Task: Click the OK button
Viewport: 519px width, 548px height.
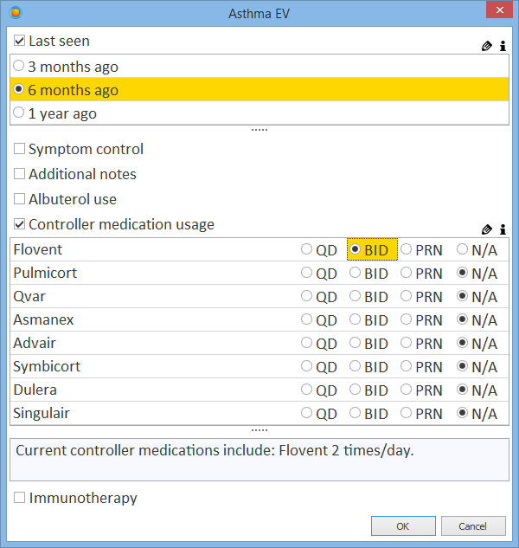Action: 403,526
